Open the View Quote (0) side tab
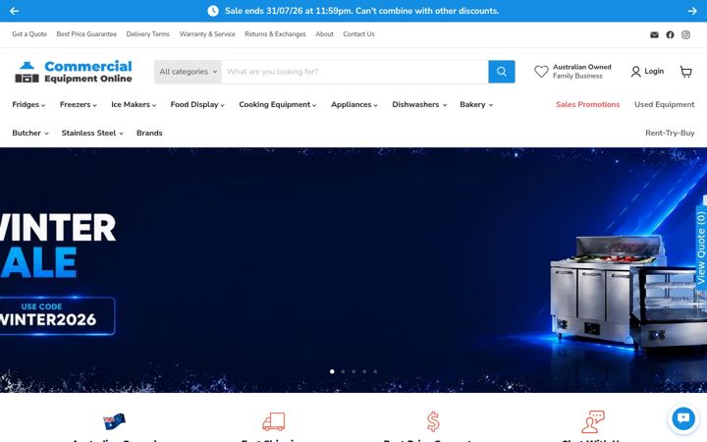 [x=701, y=248]
